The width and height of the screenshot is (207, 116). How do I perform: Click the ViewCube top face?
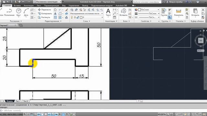coord(201,40)
